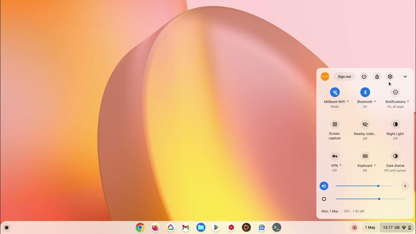This screenshot has height=234, width=416.
Task: Open the Google Home app on the shelf
Action: 171,227
